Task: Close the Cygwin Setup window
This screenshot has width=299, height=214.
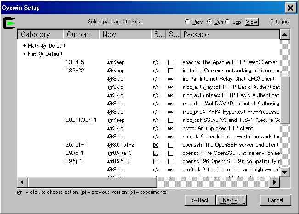Action: click(290, 8)
